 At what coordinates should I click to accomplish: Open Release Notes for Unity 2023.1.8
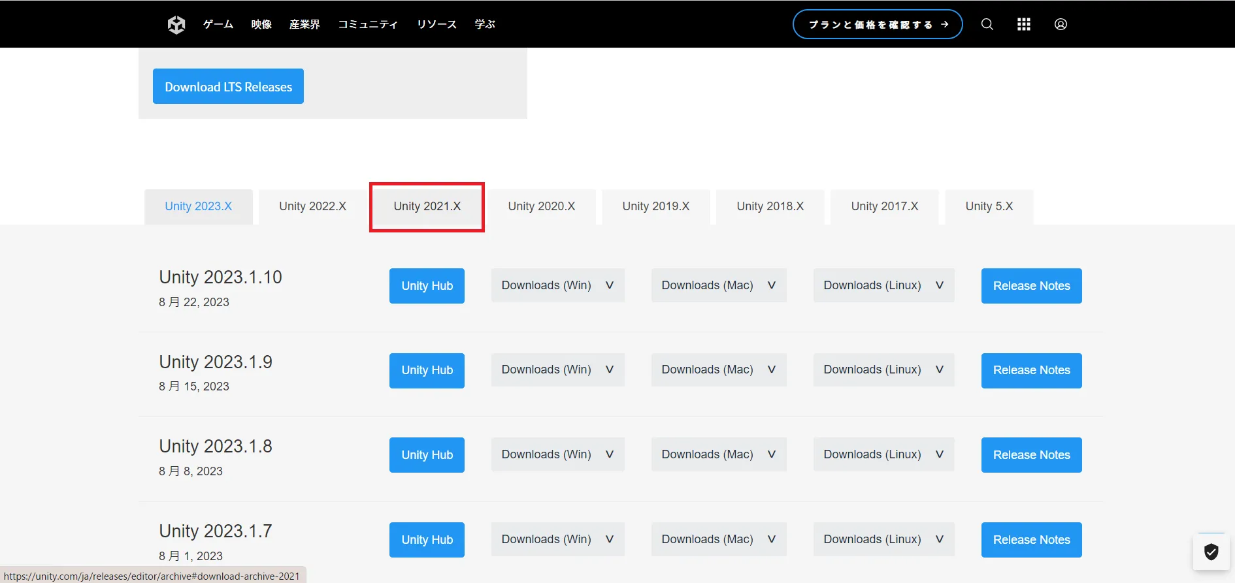click(x=1032, y=455)
